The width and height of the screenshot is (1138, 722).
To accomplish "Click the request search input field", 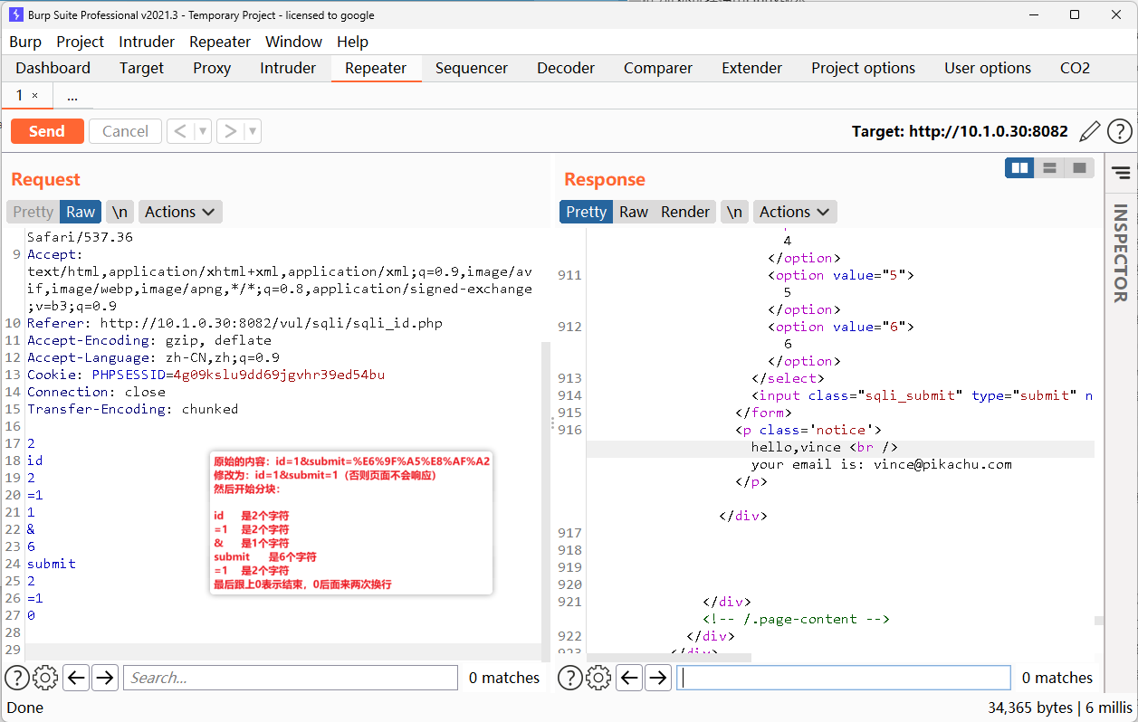I will [x=290, y=678].
